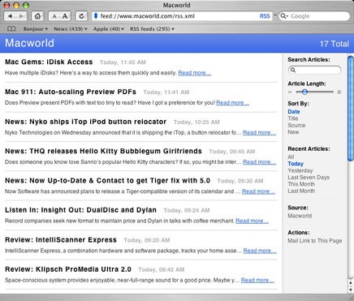Filter articles to This Month
354x301 pixels.
(301, 184)
